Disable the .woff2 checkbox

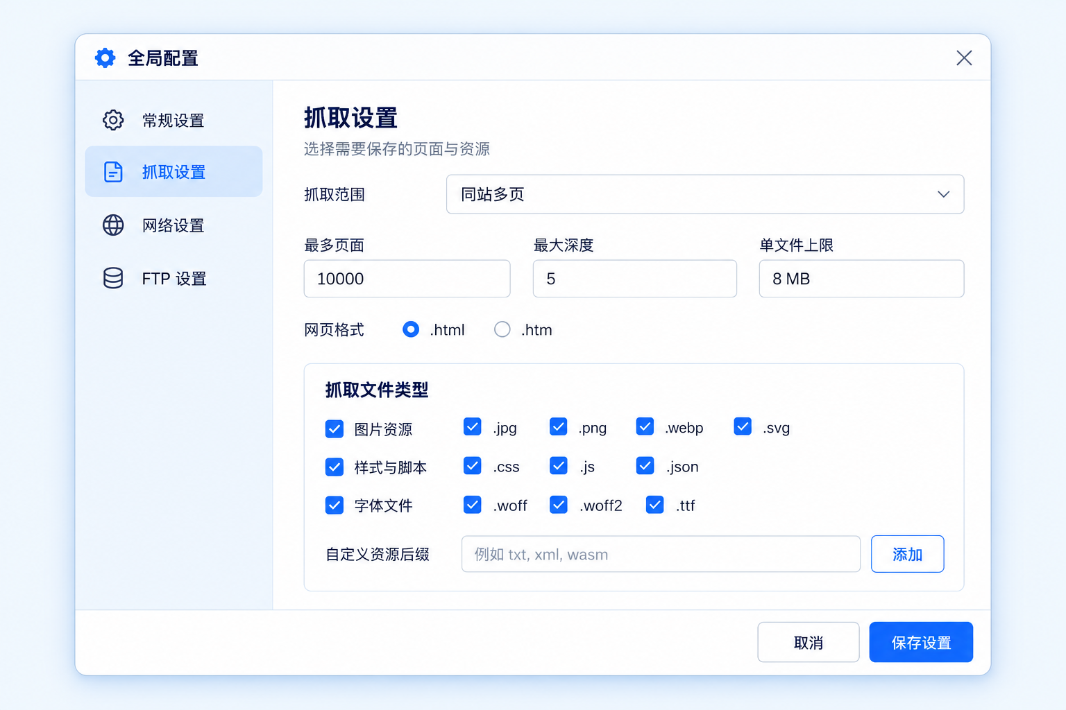[559, 505]
